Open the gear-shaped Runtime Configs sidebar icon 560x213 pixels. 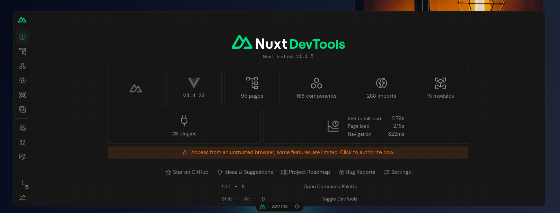tap(23, 128)
